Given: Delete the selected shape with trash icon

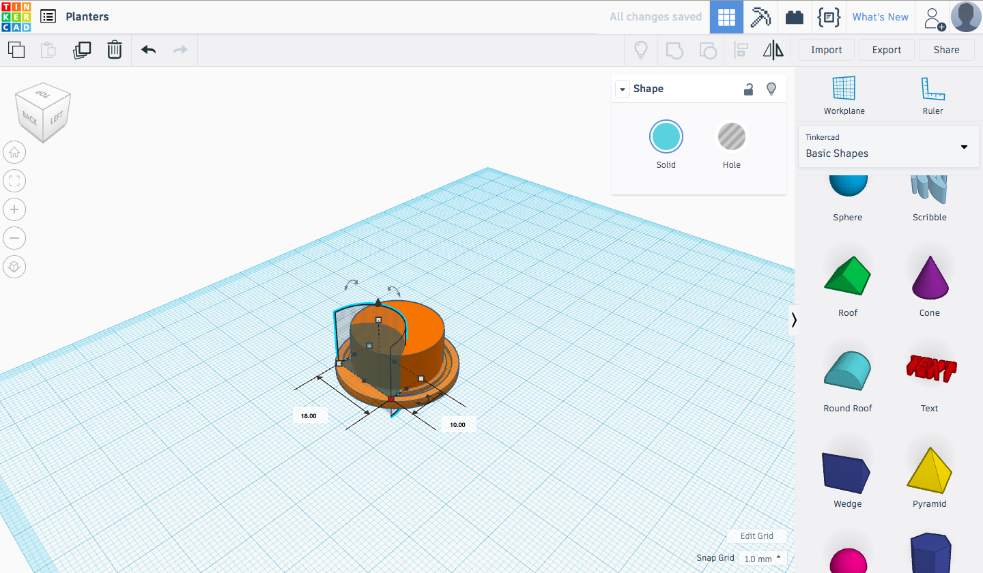Looking at the screenshot, I should click(x=115, y=50).
